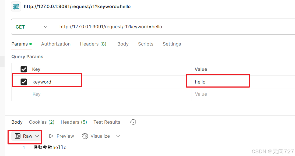
Task: Click line number 1 in response
Action: tap(24, 148)
